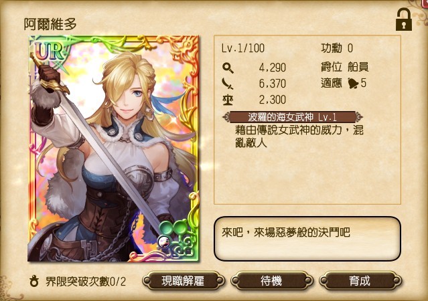428x301 pixels.
Task: Click the UR rarity badge on the card
Action: coord(49,52)
